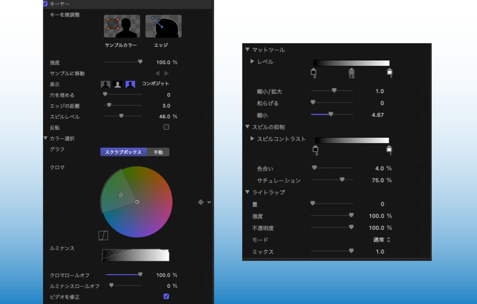
Task: Switch to the 手動 tab
Action: point(158,152)
